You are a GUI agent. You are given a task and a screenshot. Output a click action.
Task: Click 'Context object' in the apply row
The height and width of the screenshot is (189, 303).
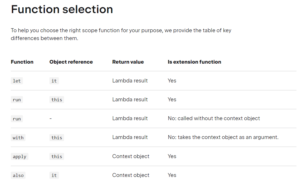(131, 156)
